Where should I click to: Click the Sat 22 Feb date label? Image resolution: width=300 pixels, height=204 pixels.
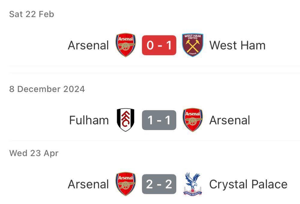click(32, 14)
